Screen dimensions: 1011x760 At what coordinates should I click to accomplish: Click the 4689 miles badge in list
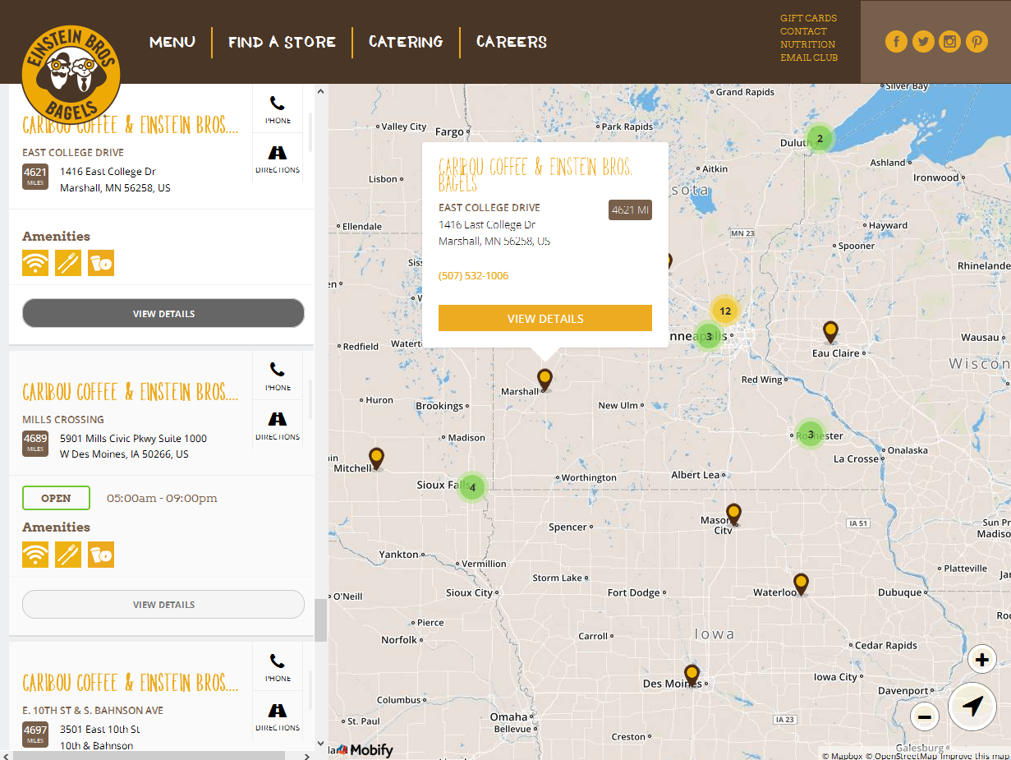(x=35, y=443)
